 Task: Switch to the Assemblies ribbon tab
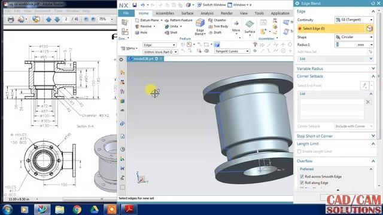click(165, 13)
